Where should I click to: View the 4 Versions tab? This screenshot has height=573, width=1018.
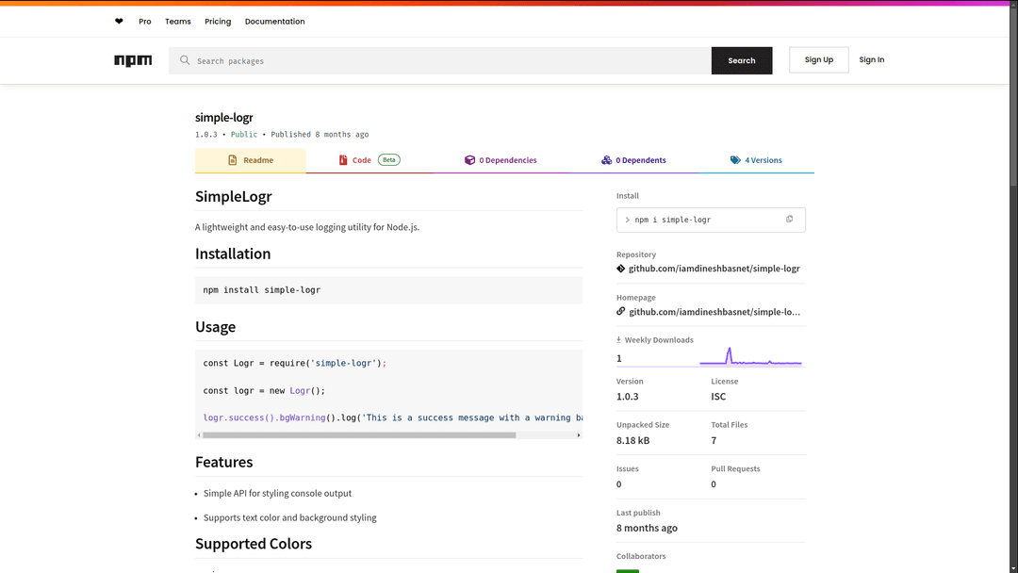point(756,160)
